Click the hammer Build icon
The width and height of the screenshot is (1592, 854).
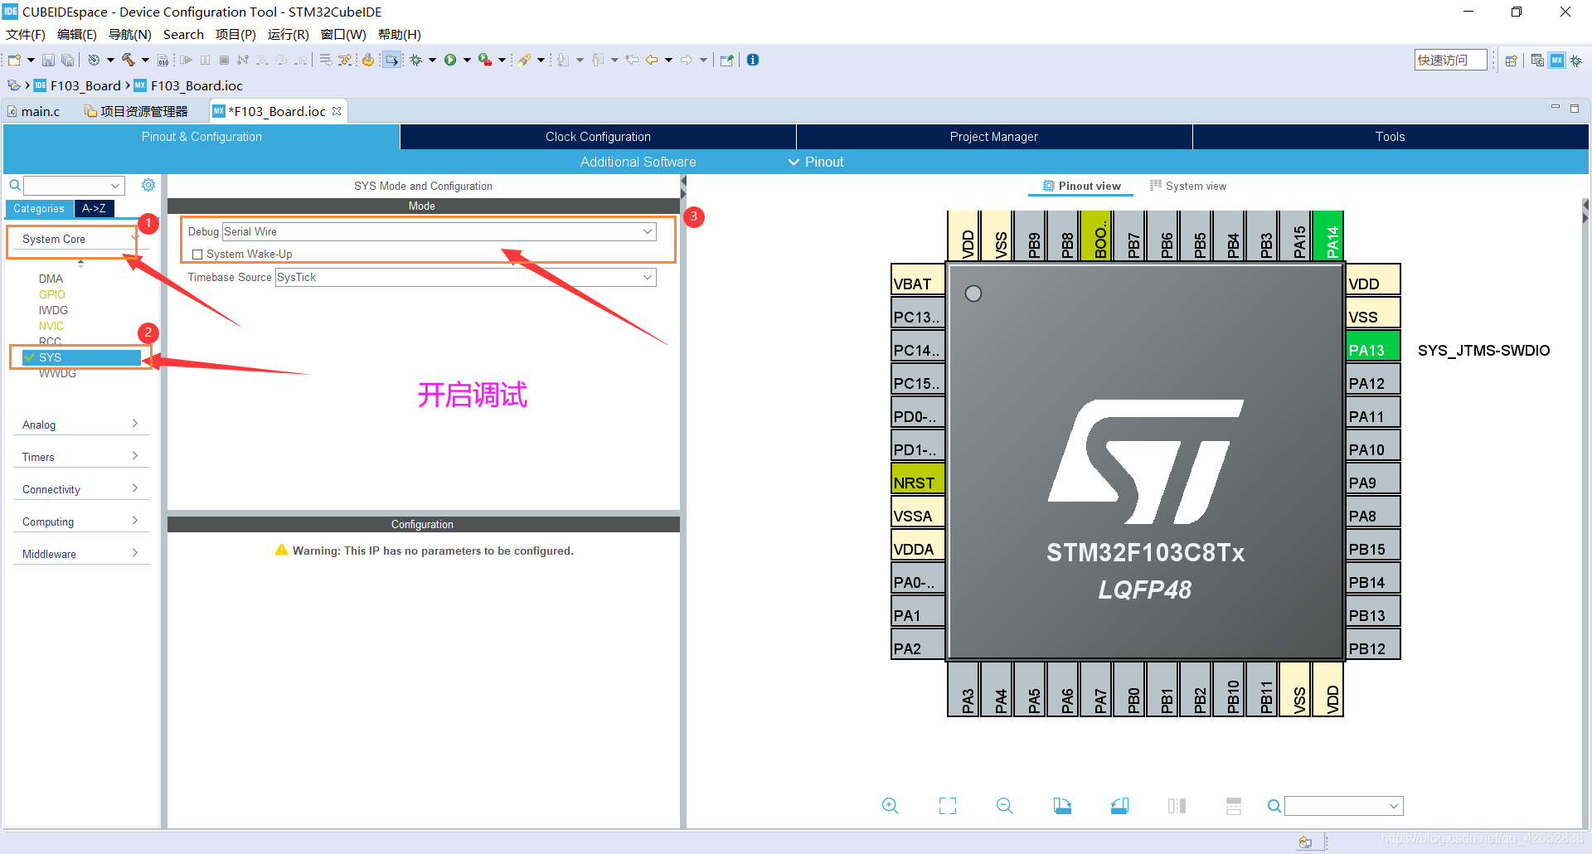(129, 60)
